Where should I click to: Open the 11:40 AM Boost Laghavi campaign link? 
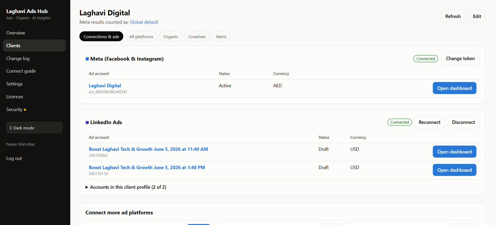click(x=148, y=149)
